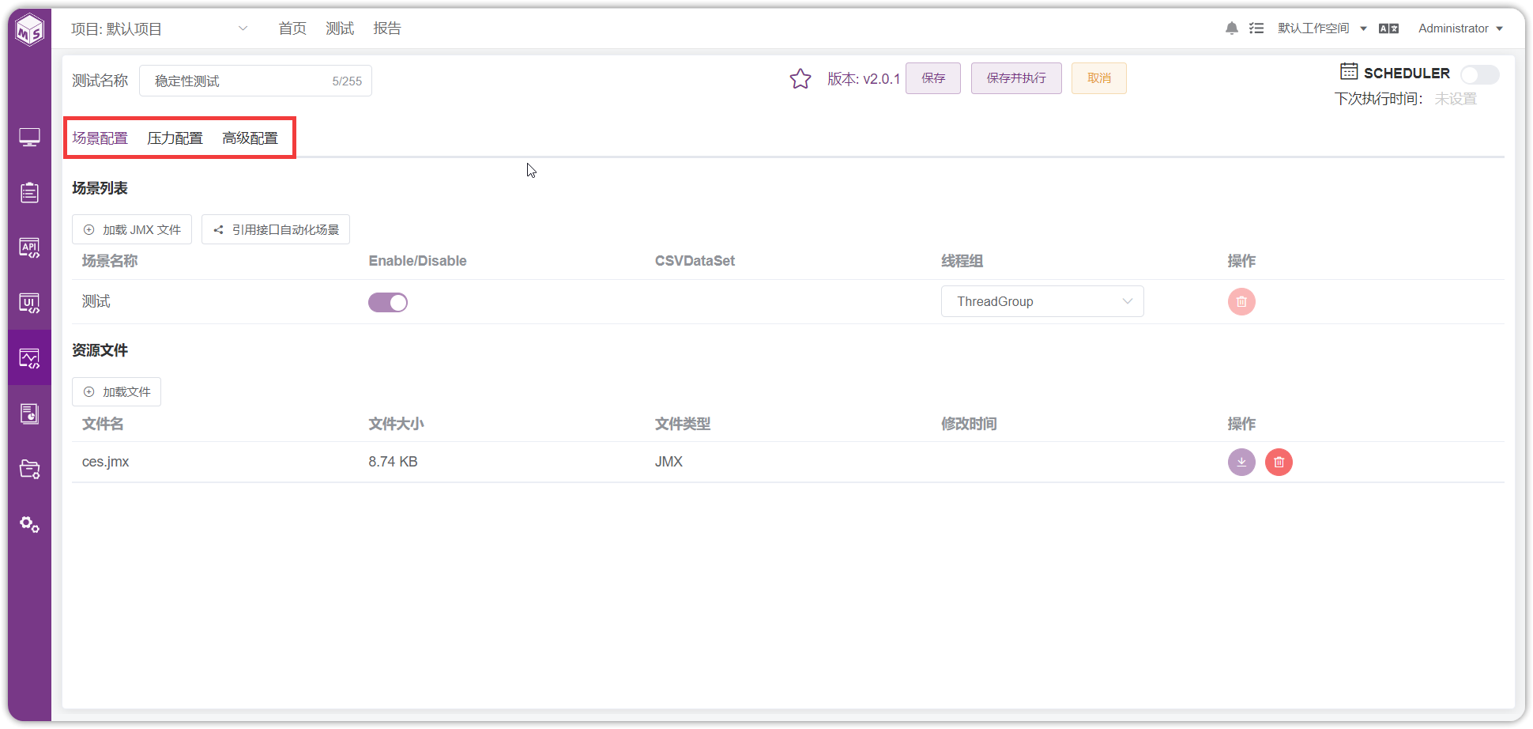This screenshot has height=729, width=1533.
Task: Click the 加载文件 button
Action: (x=117, y=391)
